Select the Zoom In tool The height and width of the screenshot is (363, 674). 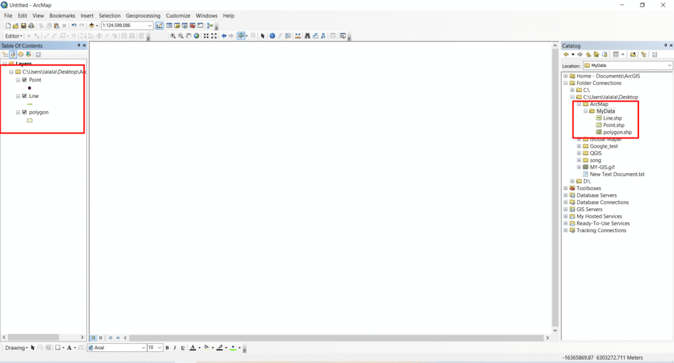[x=173, y=36]
